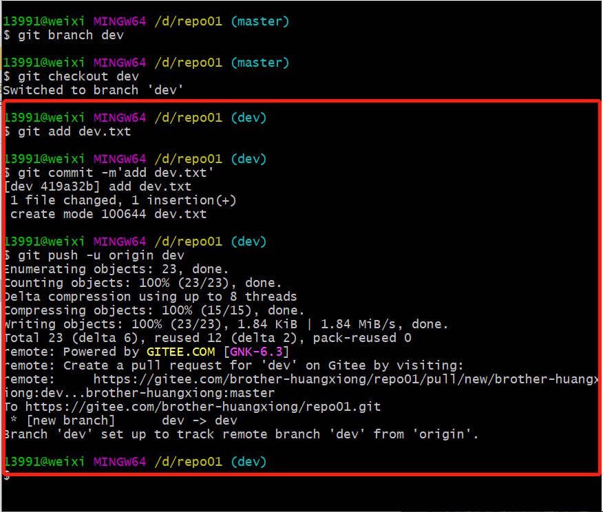
Task: Click the git commit -m'add dev.txt' command
Action: (x=109, y=173)
